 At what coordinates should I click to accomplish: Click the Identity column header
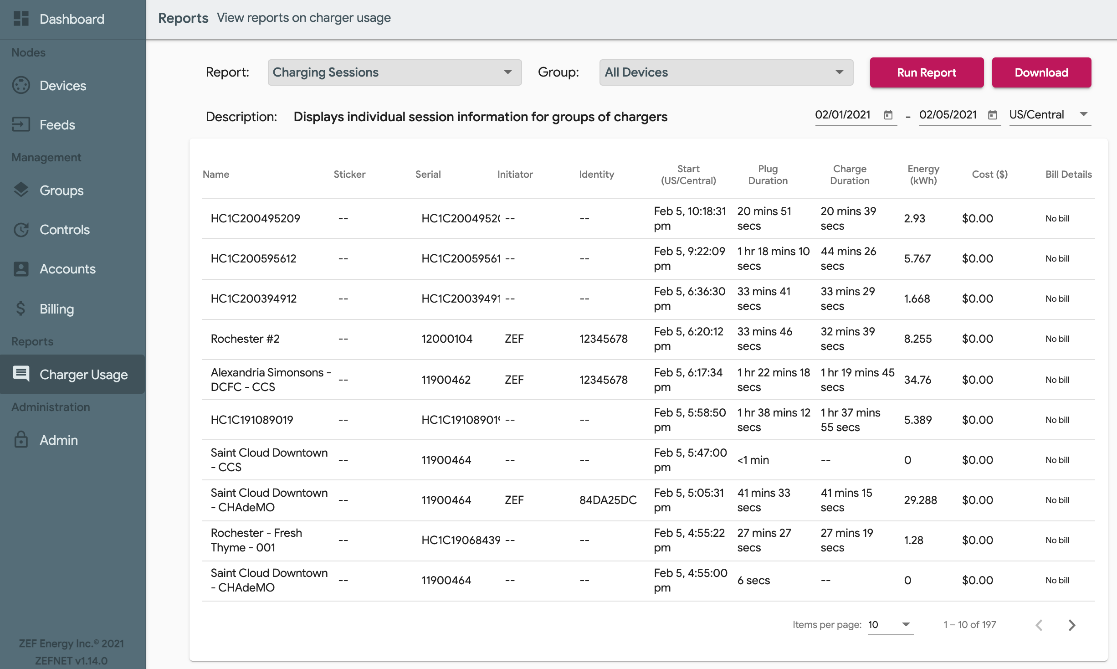pos(597,174)
